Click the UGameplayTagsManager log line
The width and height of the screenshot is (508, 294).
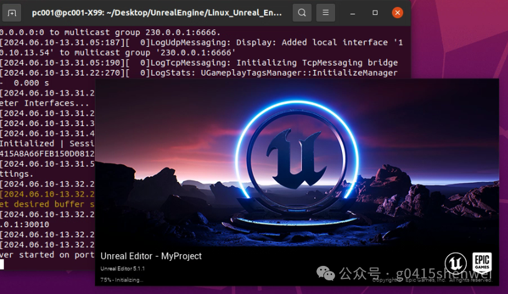click(x=198, y=73)
